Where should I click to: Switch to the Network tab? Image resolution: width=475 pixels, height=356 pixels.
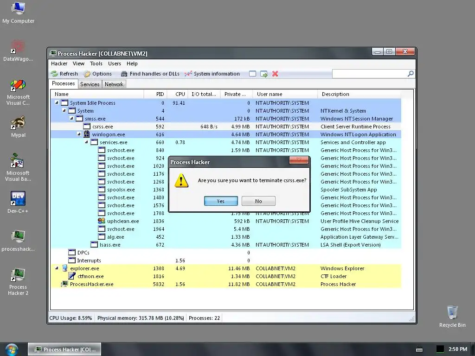(114, 84)
